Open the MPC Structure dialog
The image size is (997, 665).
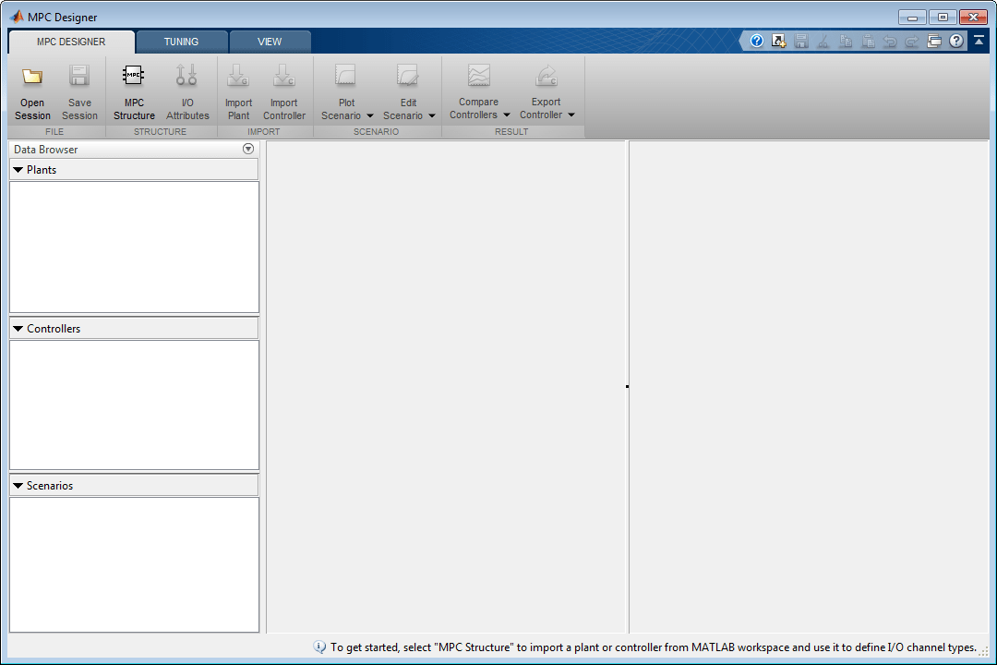point(134,91)
